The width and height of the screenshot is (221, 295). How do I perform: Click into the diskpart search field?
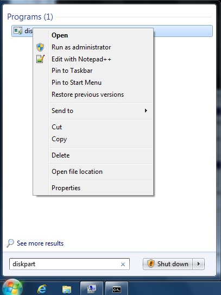65,264
